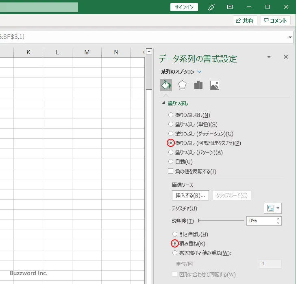Expand the formula bar chevron
296x284 pixels.
pyautogui.click(x=290, y=37)
